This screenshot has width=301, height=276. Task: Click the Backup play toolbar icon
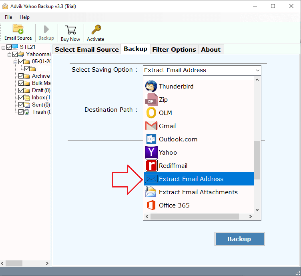[46, 29]
